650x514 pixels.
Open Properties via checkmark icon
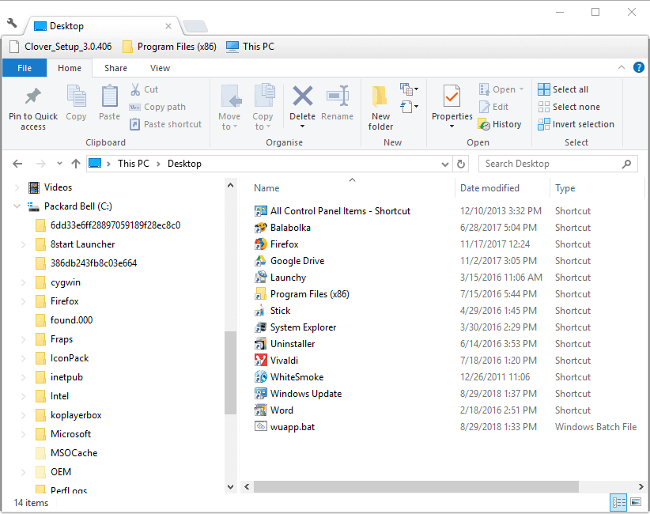tap(452, 97)
